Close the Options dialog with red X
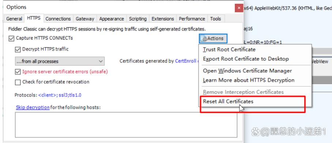The width and height of the screenshot is (332, 143). (239, 8)
